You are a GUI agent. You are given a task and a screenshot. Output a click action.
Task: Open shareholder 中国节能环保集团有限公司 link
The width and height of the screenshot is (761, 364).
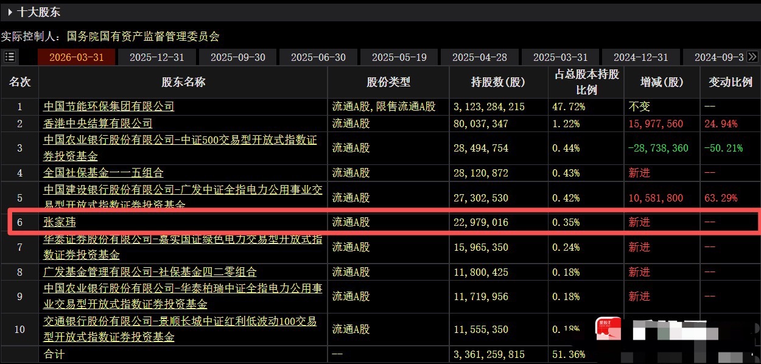coord(109,106)
